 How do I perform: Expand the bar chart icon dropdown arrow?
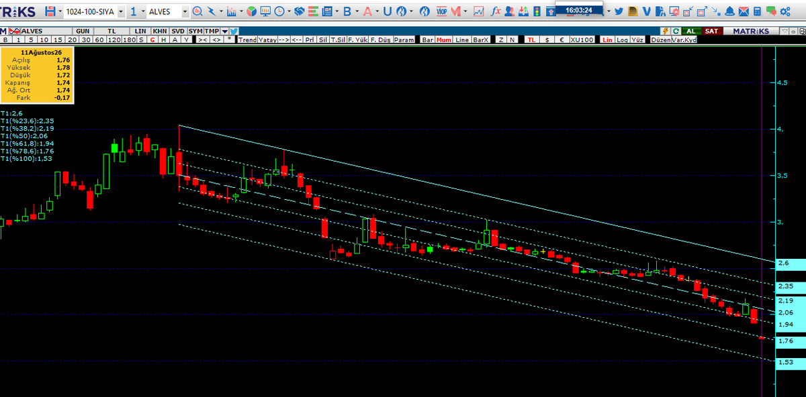point(241,11)
